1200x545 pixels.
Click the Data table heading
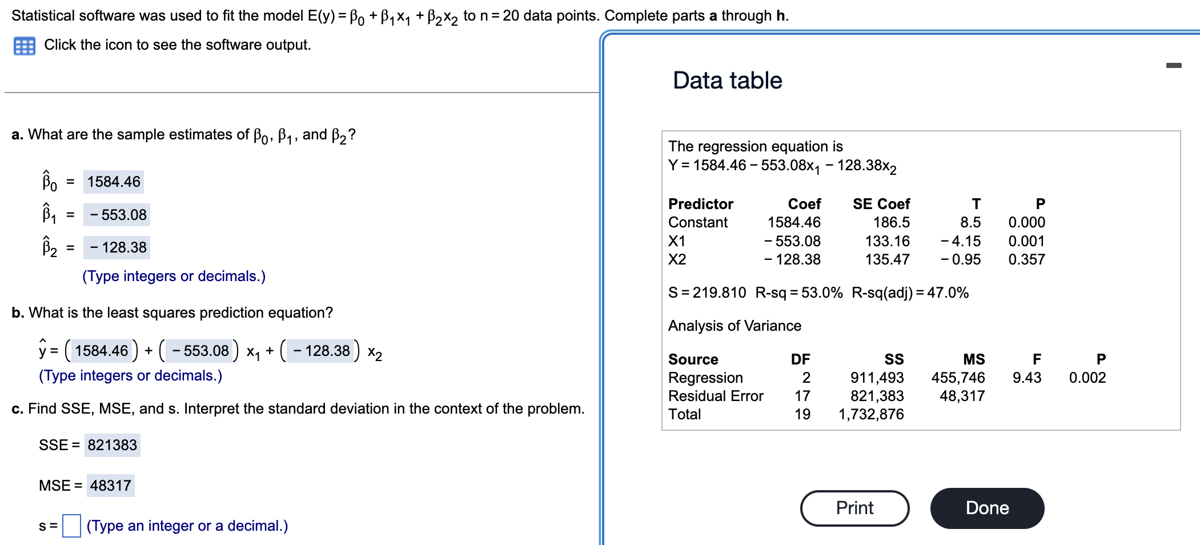click(727, 81)
